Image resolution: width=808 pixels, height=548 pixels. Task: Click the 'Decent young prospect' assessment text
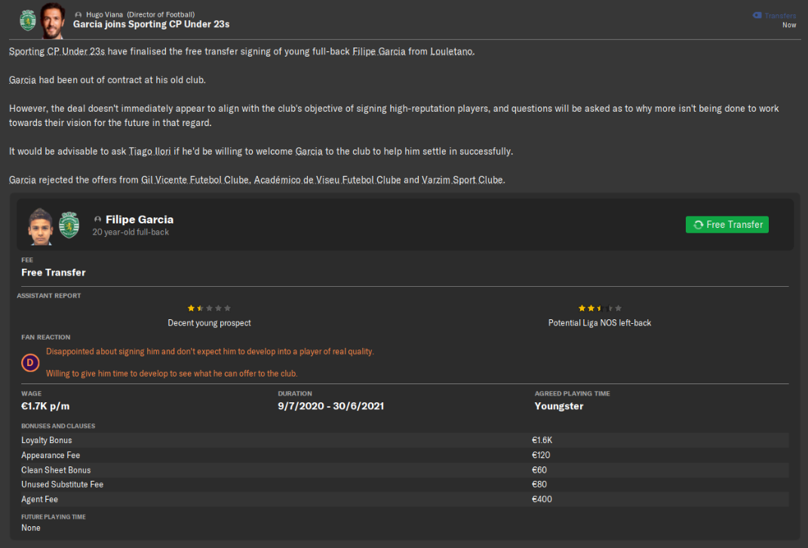click(209, 323)
